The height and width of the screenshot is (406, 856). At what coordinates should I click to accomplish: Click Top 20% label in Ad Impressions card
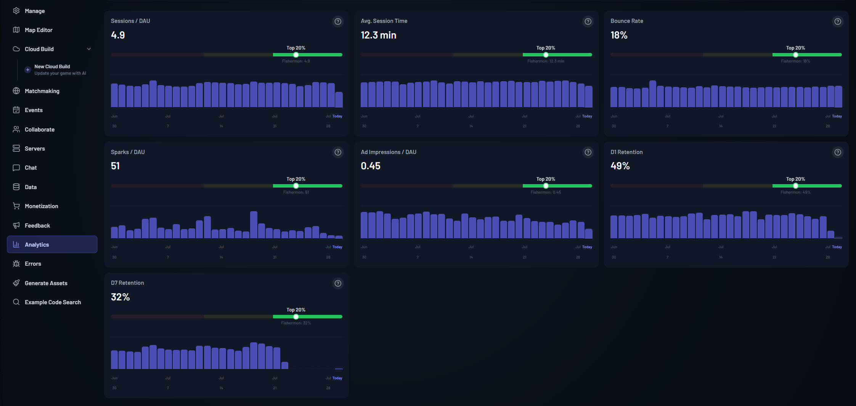pyautogui.click(x=546, y=179)
